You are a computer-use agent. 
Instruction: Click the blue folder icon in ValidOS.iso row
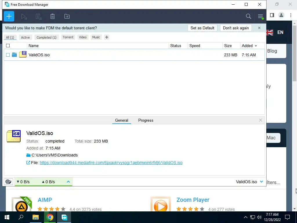[15, 55]
